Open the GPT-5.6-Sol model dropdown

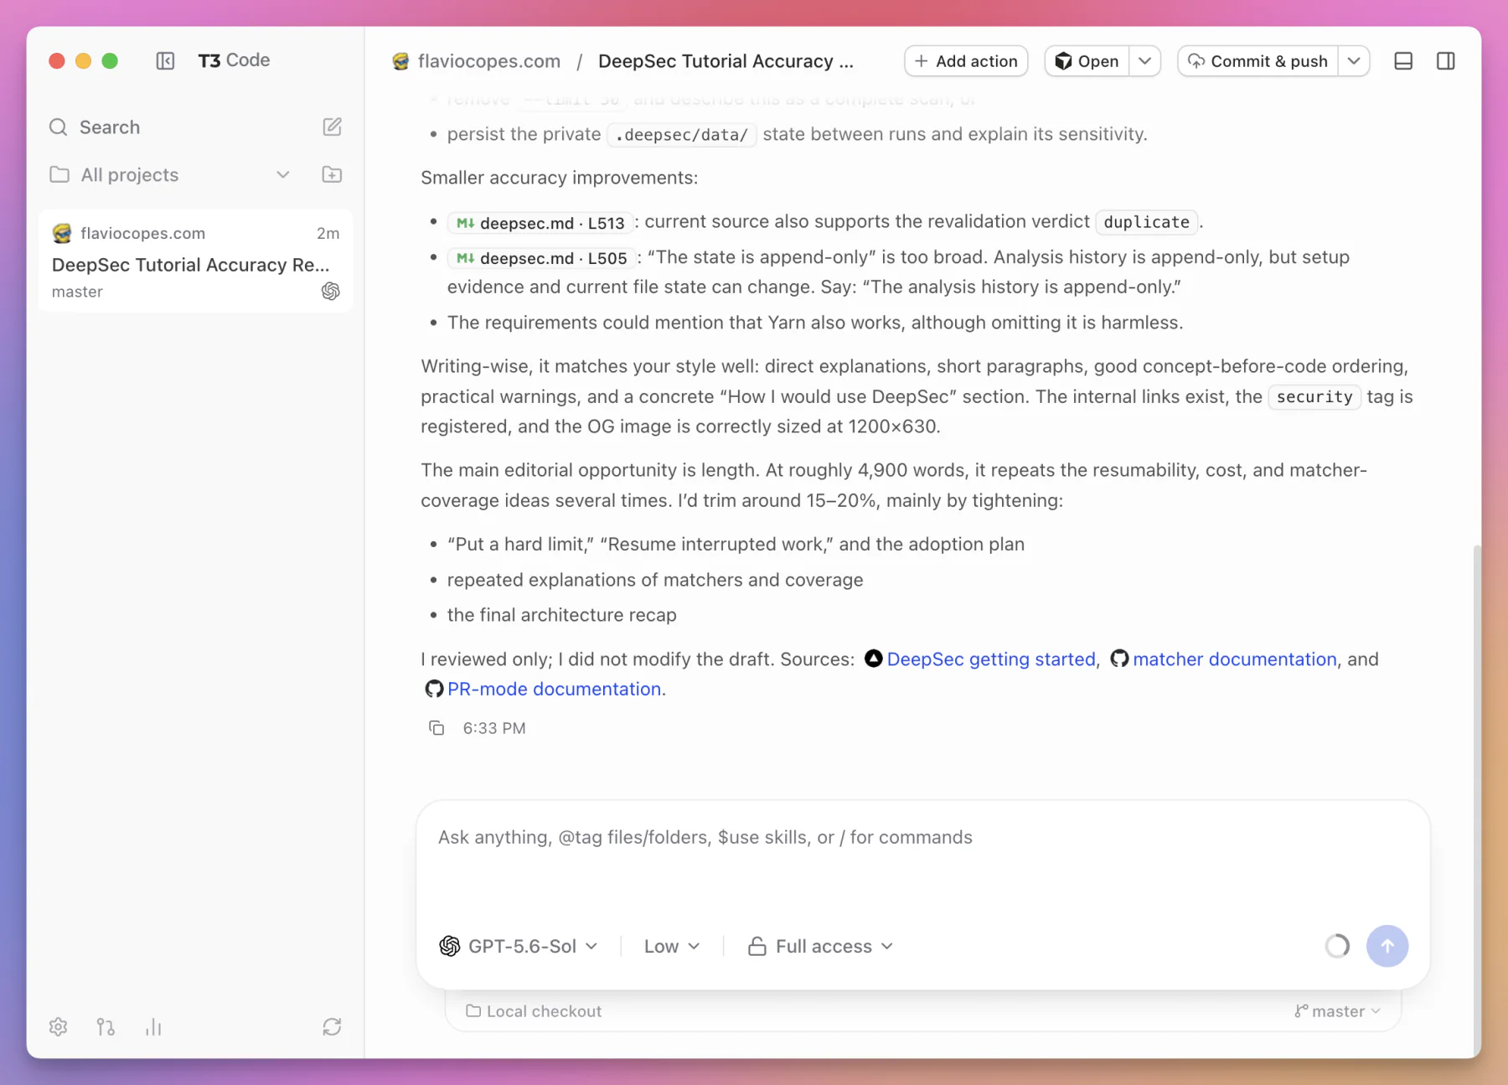click(519, 946)
